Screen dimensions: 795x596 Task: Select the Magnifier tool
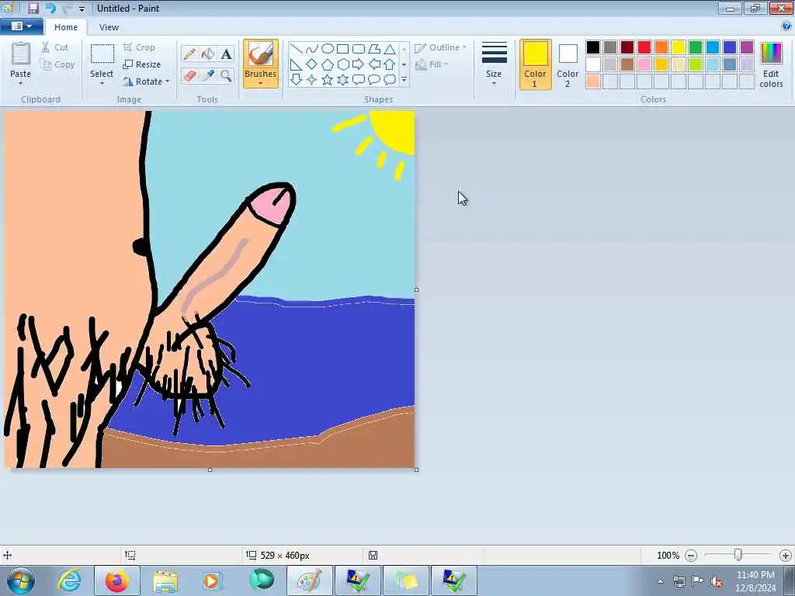[x=226, y=76]
